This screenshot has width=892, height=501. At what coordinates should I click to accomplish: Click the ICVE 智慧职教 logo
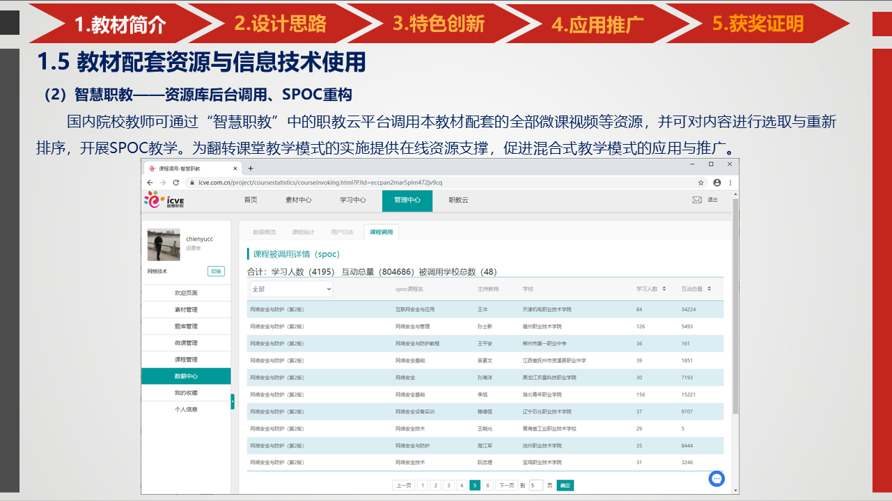(164, 200)
